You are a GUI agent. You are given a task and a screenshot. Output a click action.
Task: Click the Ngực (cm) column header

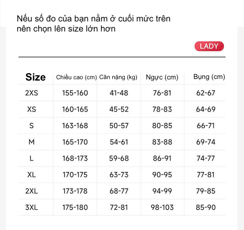162,77
